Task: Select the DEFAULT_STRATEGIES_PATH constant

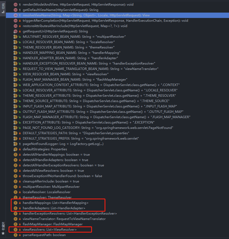Action: tap(76, 133)
